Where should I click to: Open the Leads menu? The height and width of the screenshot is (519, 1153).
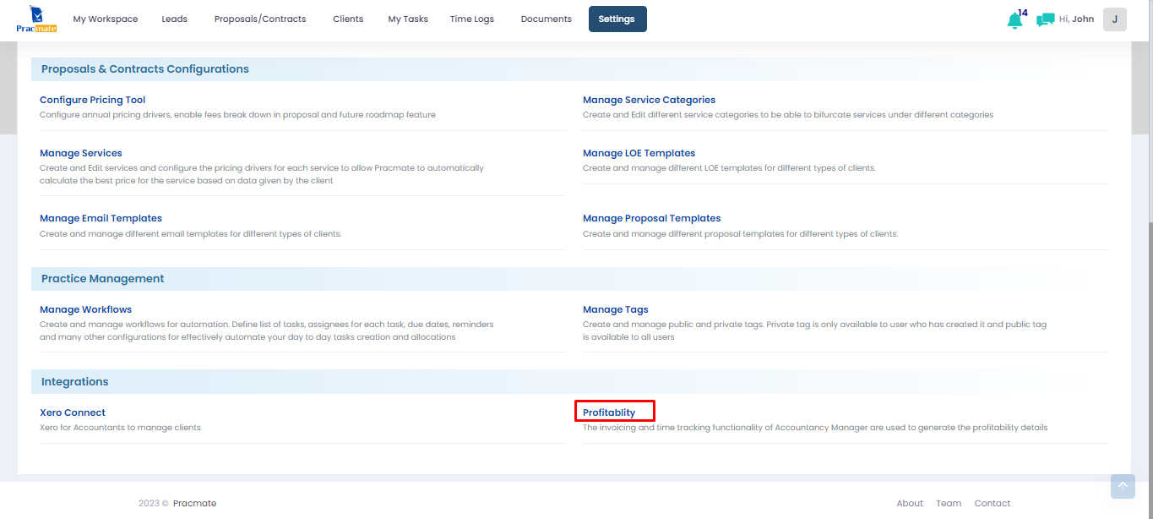175,19
